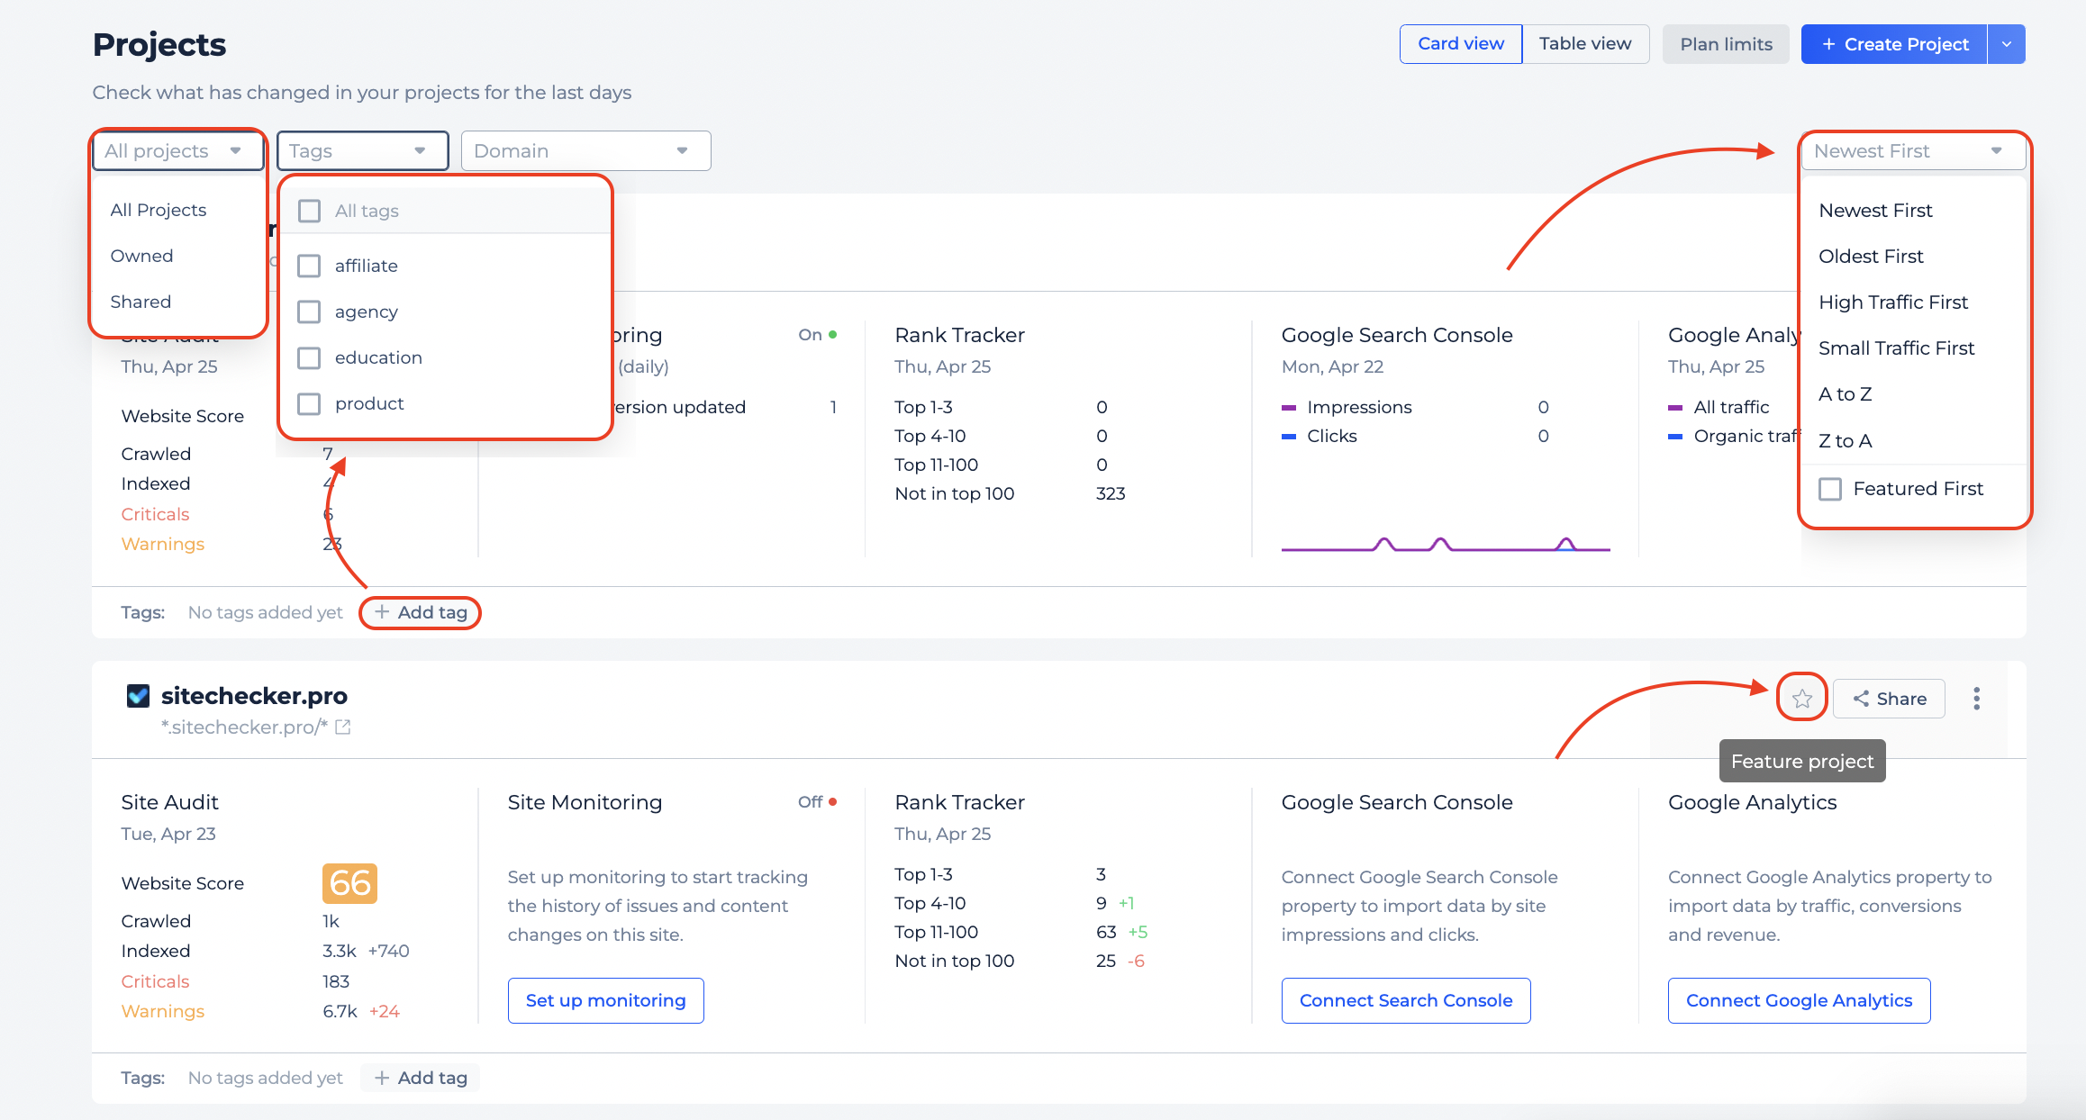Click Connect Search Console button

tap(1405, 1000)
